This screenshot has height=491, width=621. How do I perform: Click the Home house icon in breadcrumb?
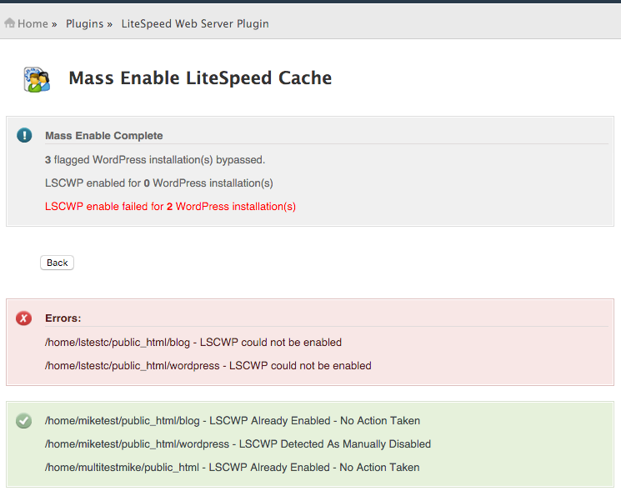9,23
